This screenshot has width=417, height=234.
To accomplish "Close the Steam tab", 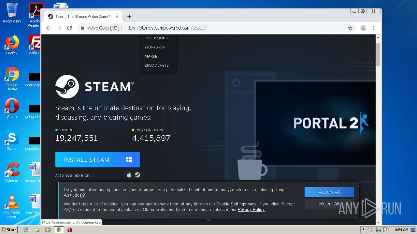I will point(117,17).
